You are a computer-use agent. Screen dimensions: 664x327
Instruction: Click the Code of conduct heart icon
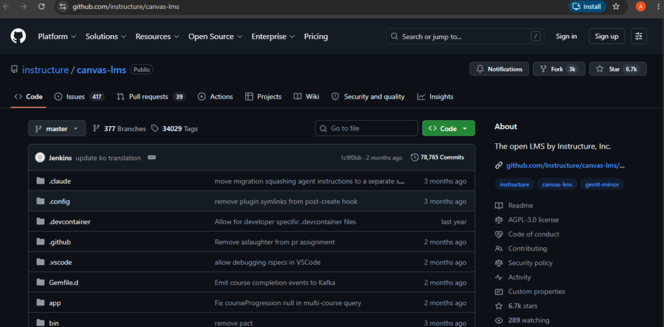point(499,234)
